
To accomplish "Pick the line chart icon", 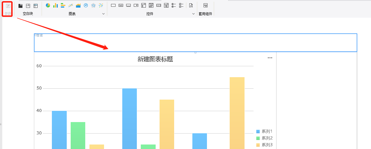I will pyautogui.click(x=71, y=5).
